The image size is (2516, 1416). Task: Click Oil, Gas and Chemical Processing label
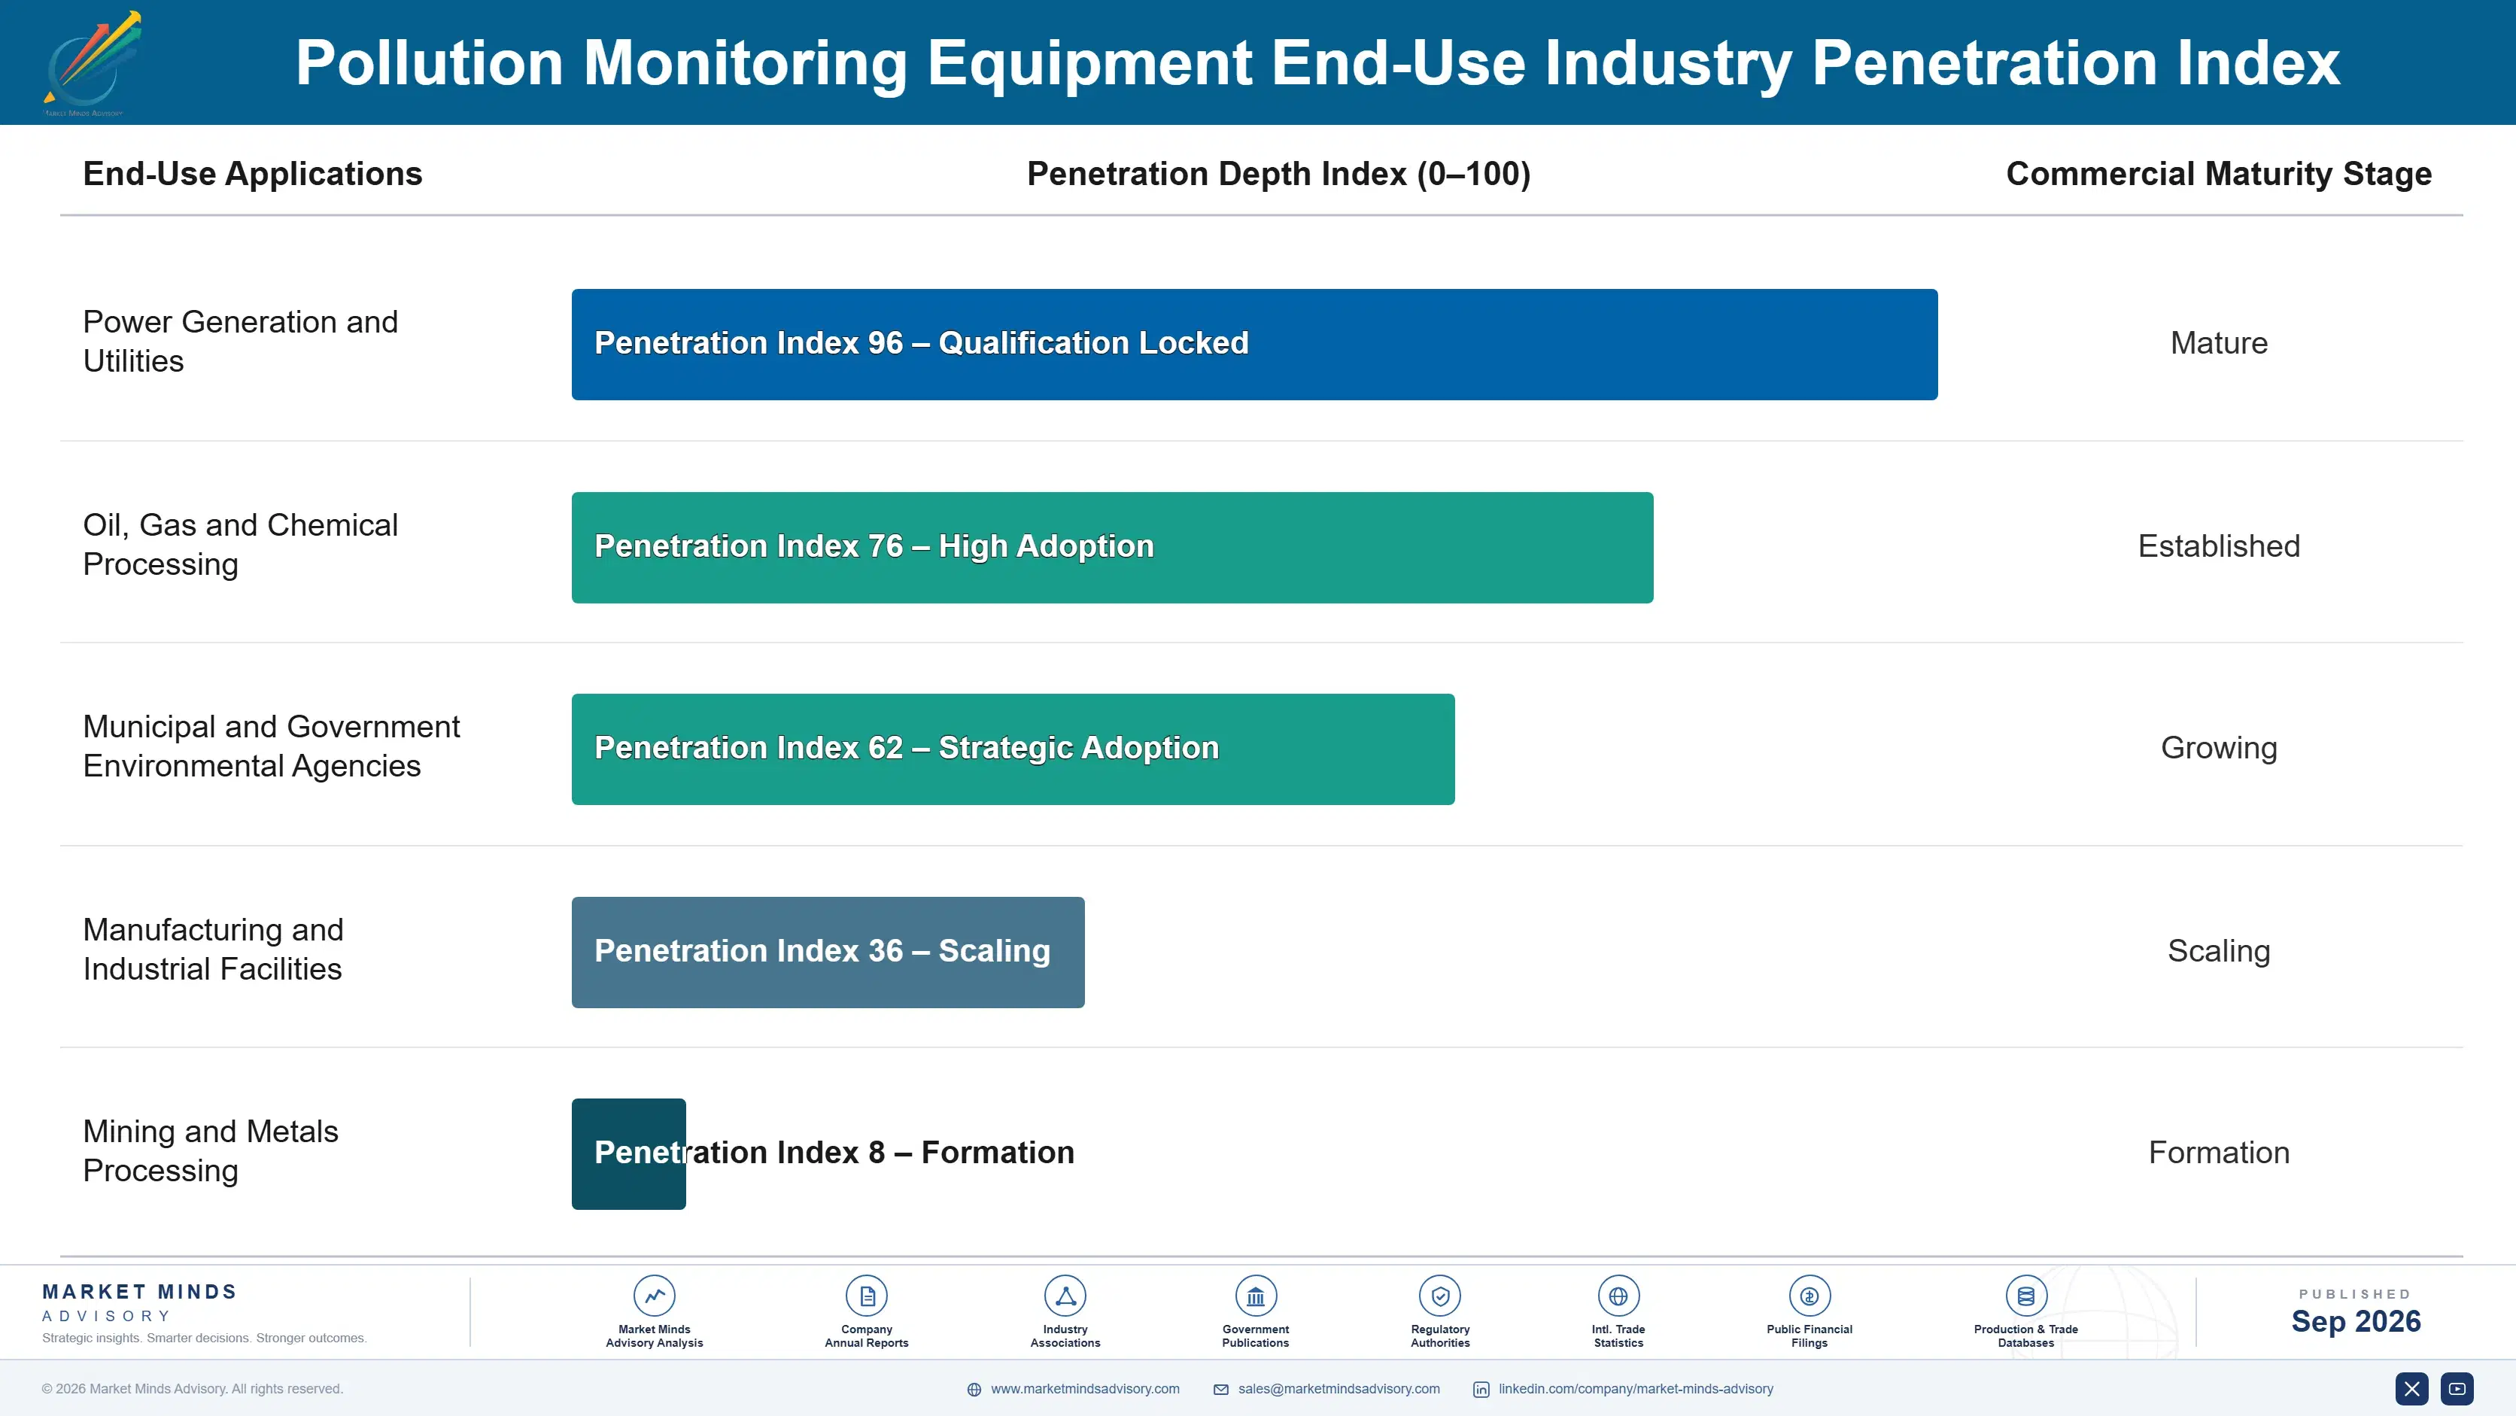coord(240,545)
